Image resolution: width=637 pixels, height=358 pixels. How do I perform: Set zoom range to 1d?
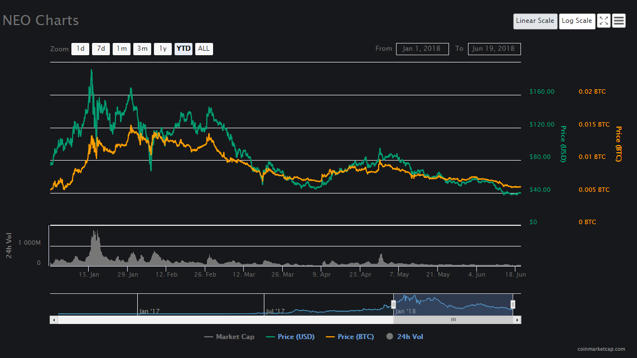[x=80, y=49]
